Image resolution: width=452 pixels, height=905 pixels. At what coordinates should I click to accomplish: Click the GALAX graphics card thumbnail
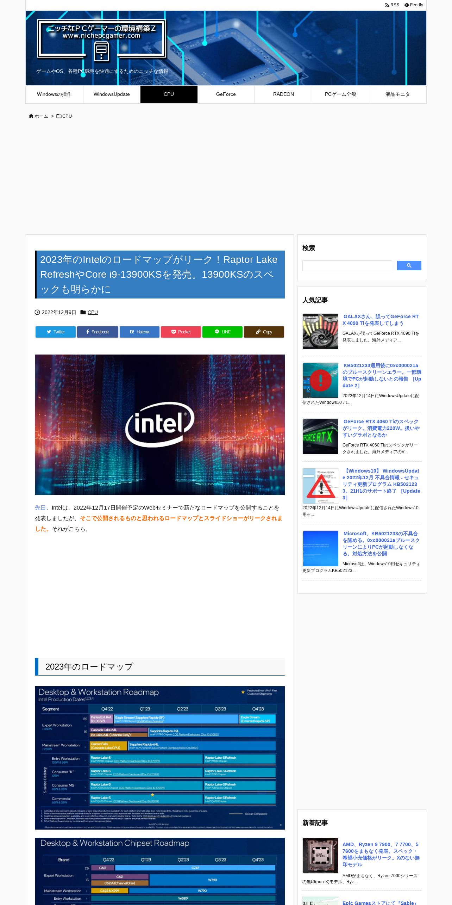321,332
